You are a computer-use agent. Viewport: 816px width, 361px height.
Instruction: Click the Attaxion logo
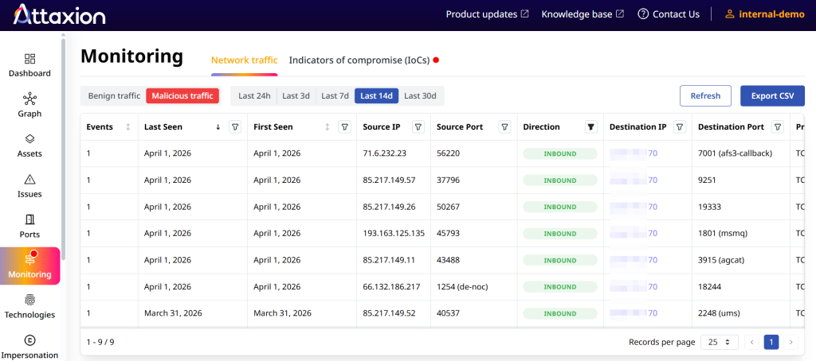tap(59, 14)
